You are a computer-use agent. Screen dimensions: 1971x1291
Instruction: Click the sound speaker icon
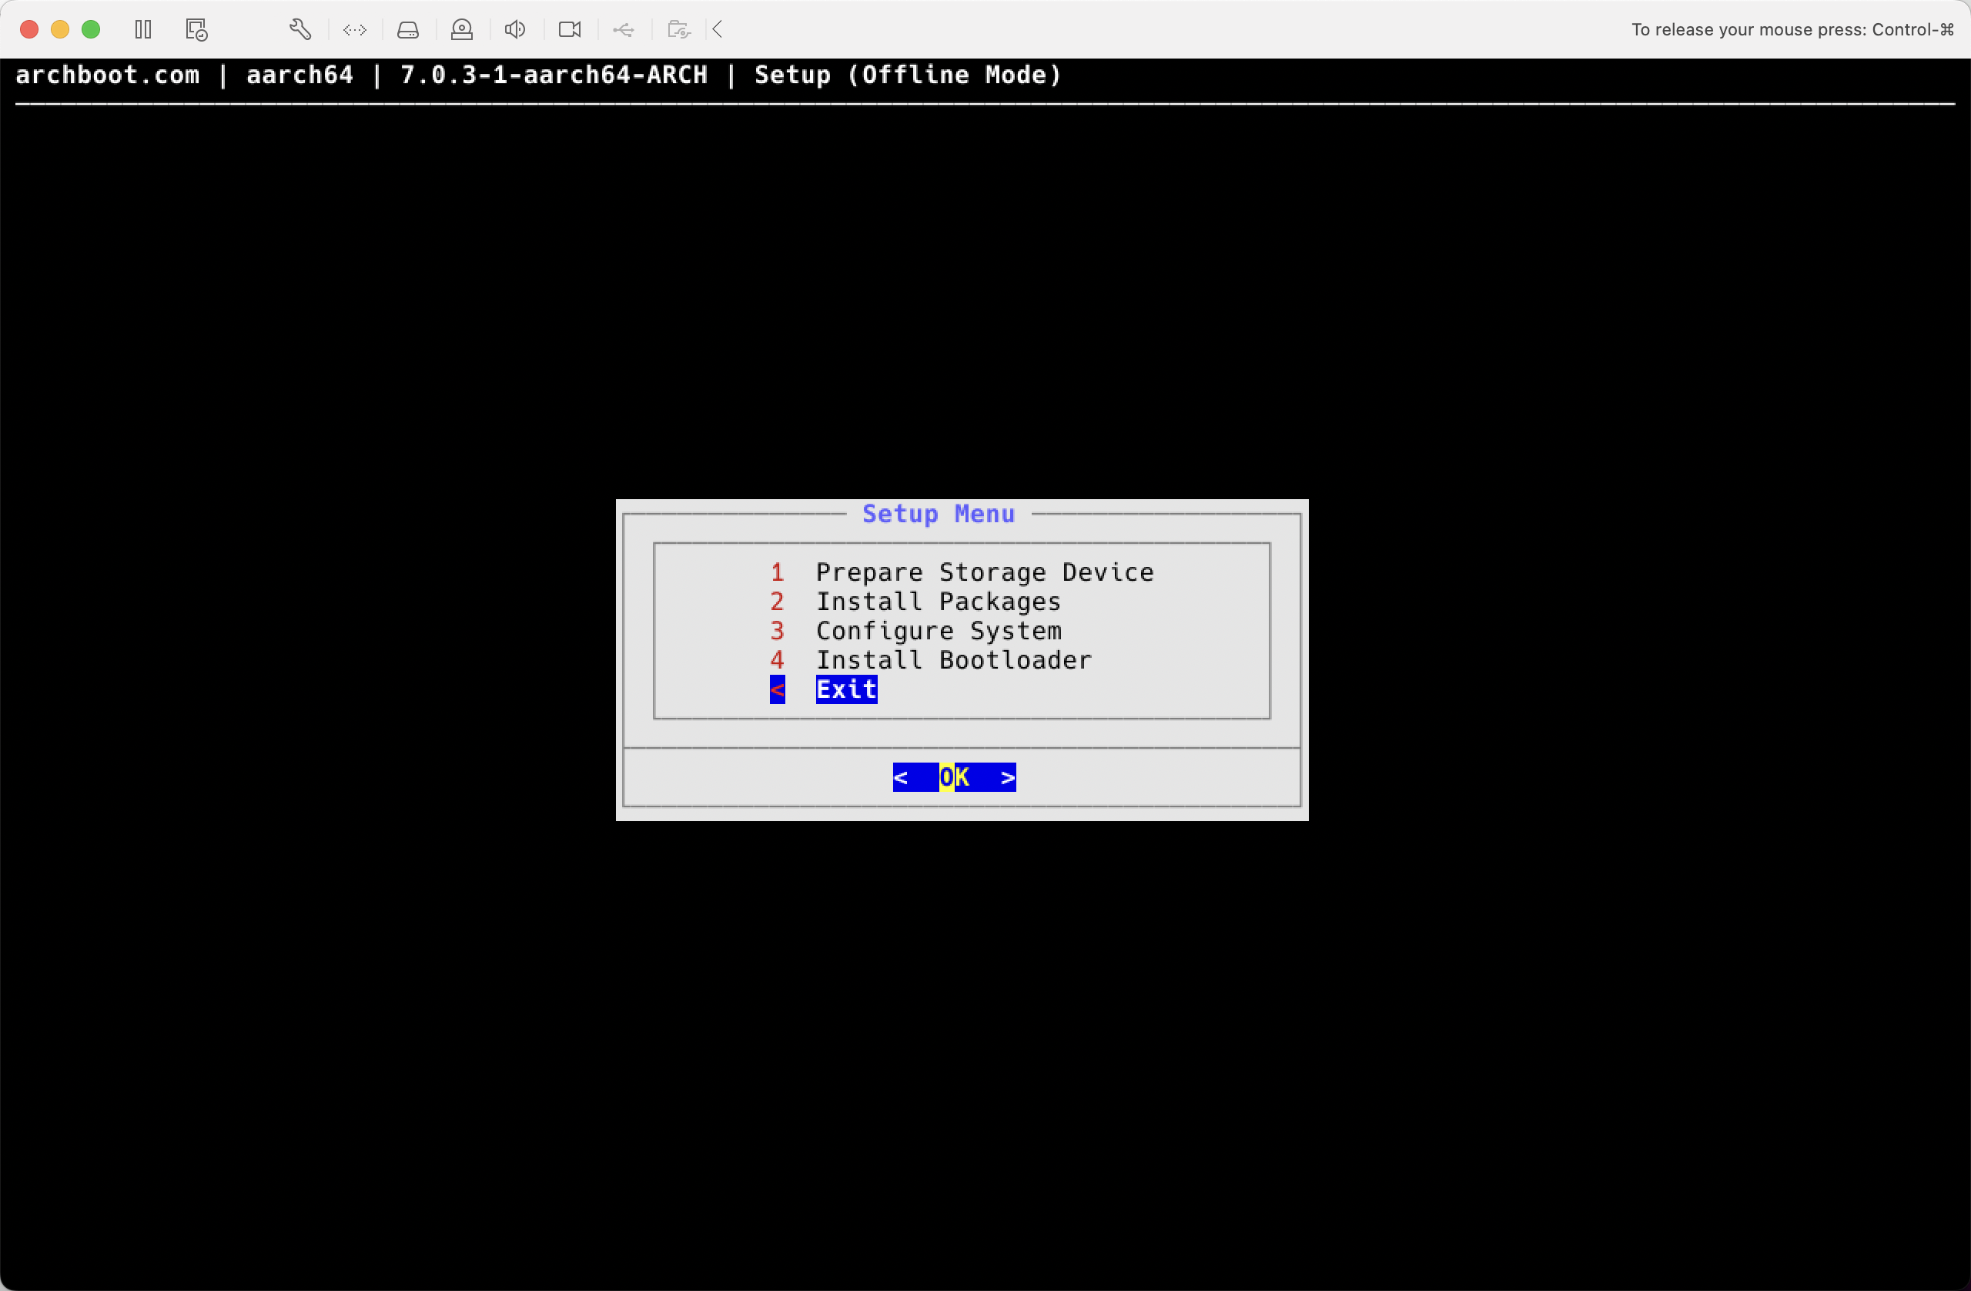click(x=515, y=30)
